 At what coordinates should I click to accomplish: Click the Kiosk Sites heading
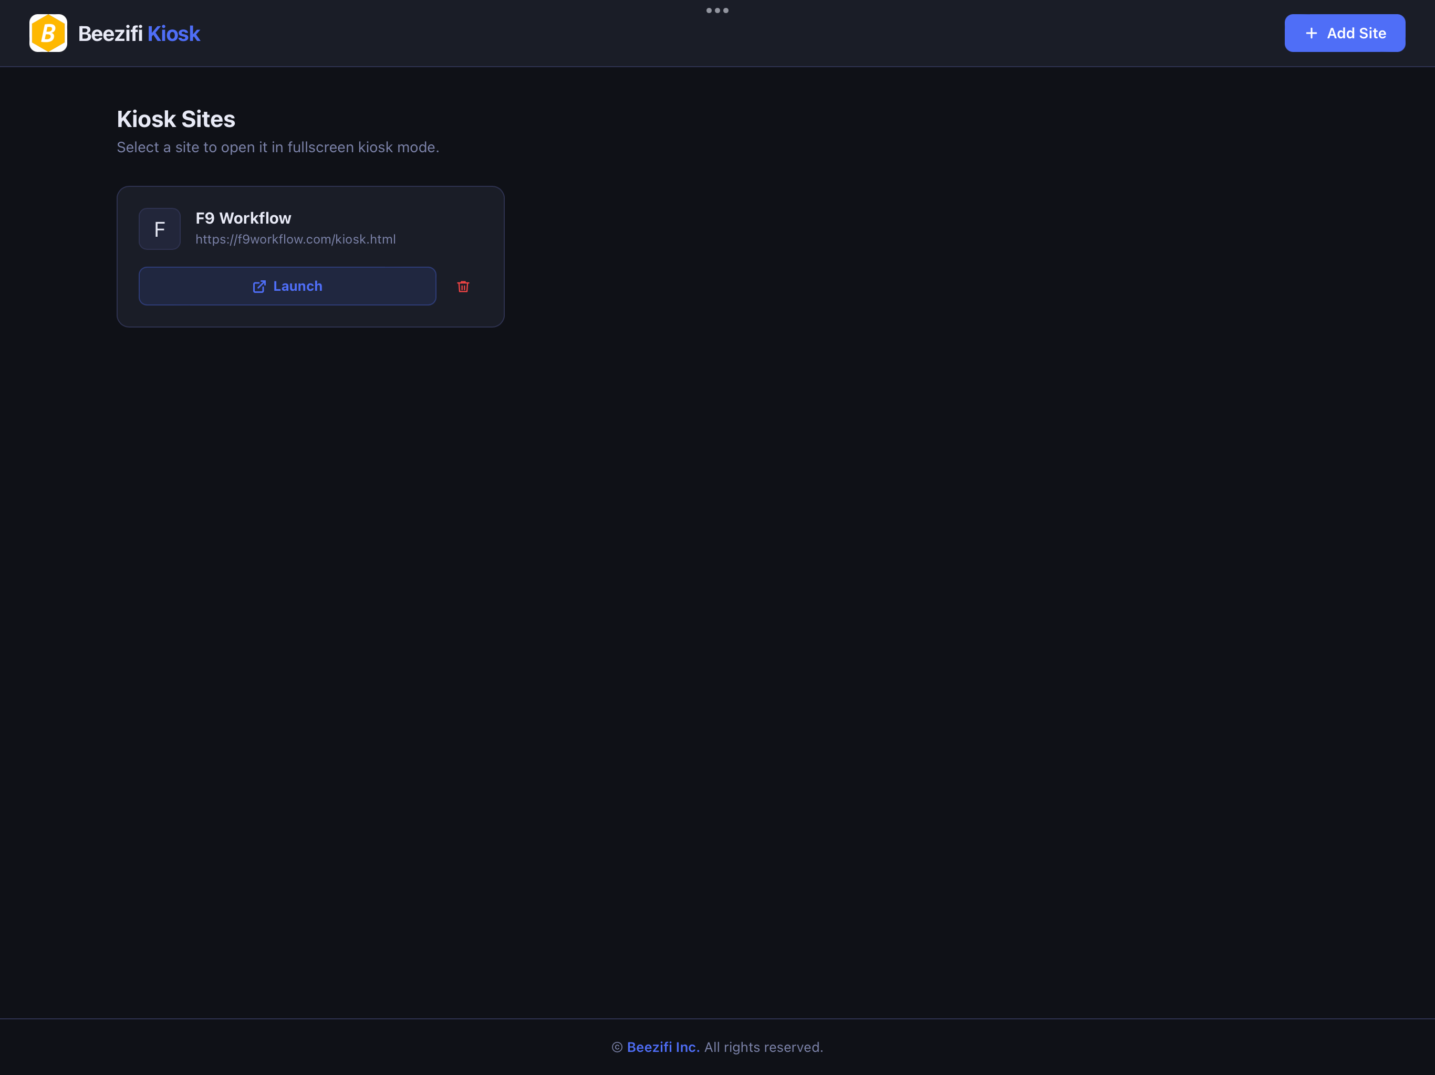point(176,119)
